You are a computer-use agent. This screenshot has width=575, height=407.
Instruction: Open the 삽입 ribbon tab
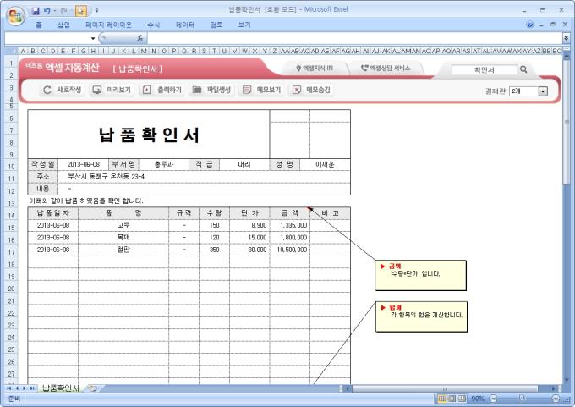tap(63, 25)
